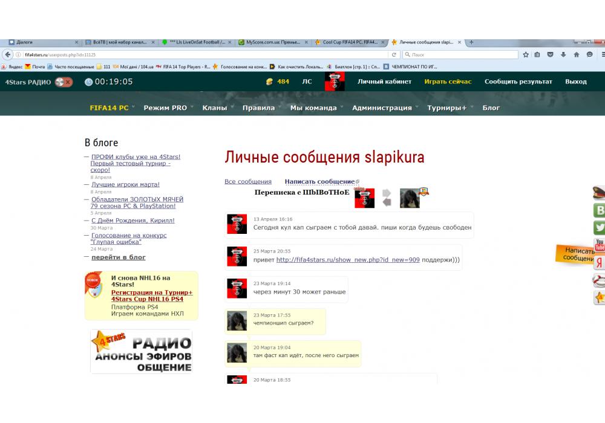Screen dimensions: 605x423
Task: Click the browser home icon
Action: coord(576,54)
